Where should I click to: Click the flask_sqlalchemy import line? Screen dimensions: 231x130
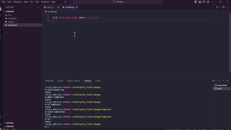point(75,18)
